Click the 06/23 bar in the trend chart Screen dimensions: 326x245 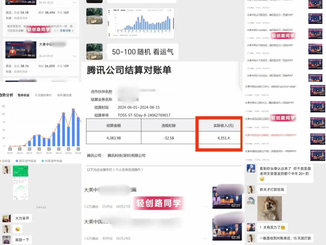coord(69,136)
